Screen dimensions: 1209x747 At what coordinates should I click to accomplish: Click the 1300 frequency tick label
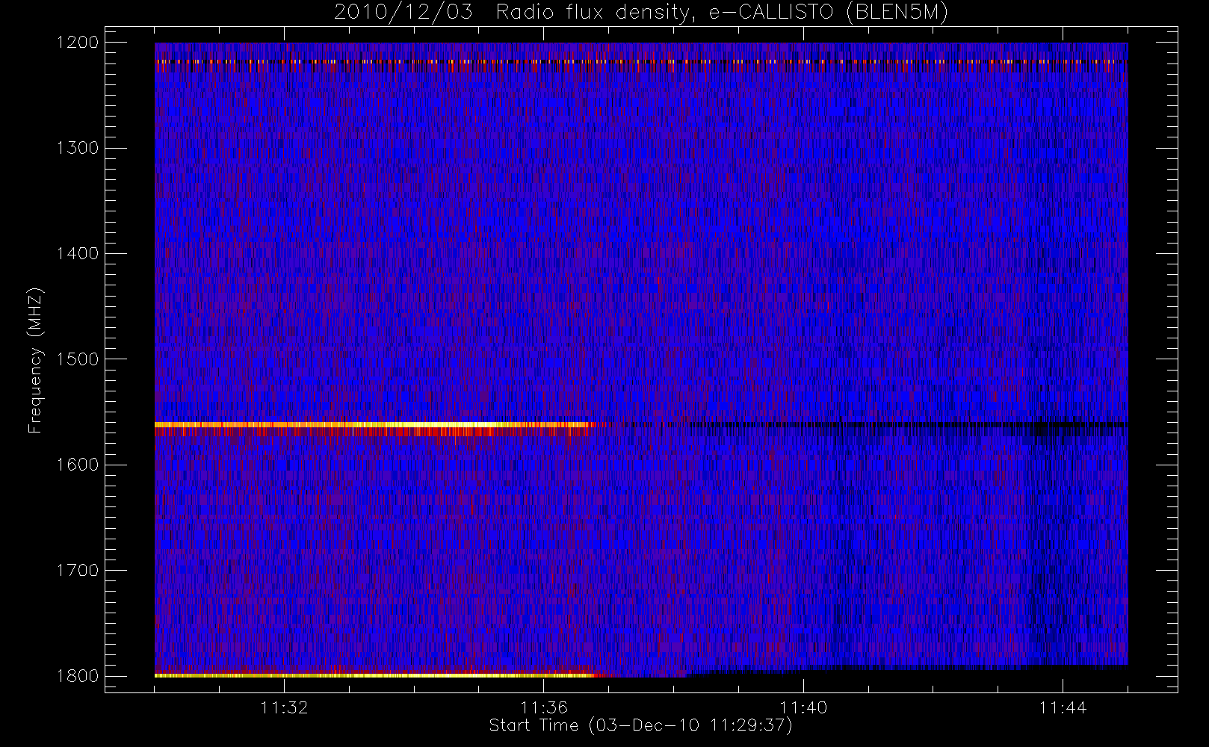78,148
